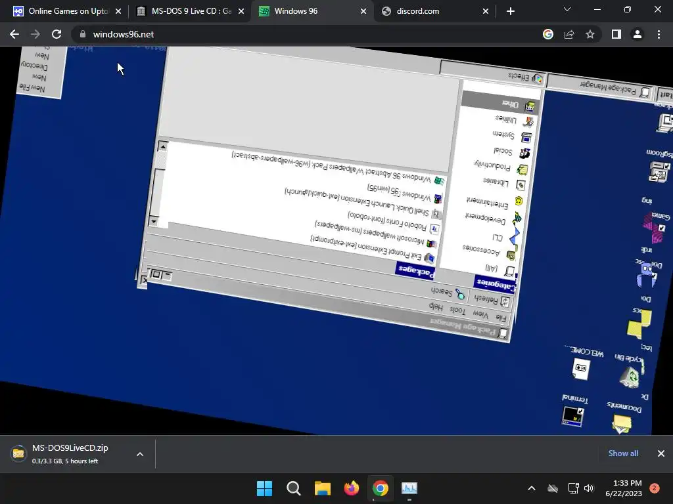
Task: Close the Windows 96 browser tab
Action: pyautogui.click(x=363, y=11)
